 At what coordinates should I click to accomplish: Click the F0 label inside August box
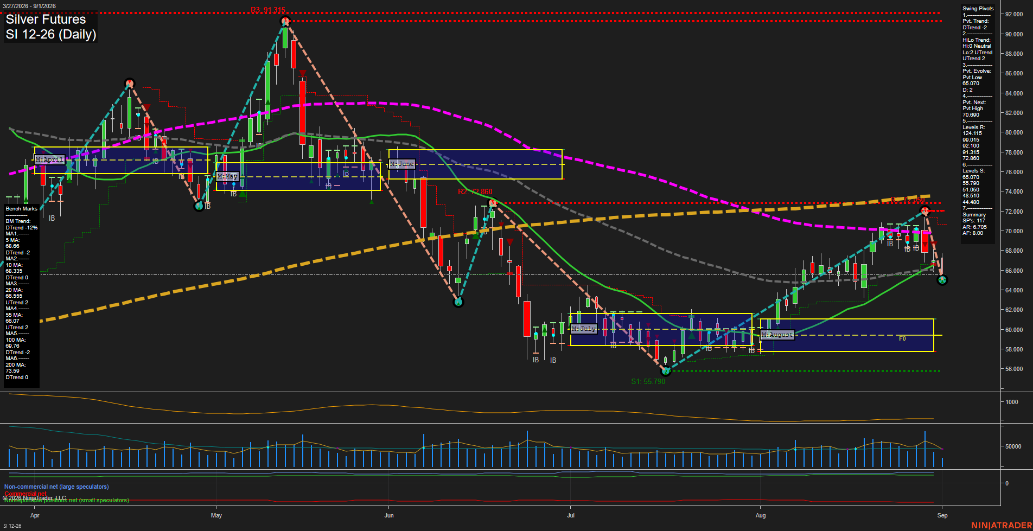pos(902,338)
